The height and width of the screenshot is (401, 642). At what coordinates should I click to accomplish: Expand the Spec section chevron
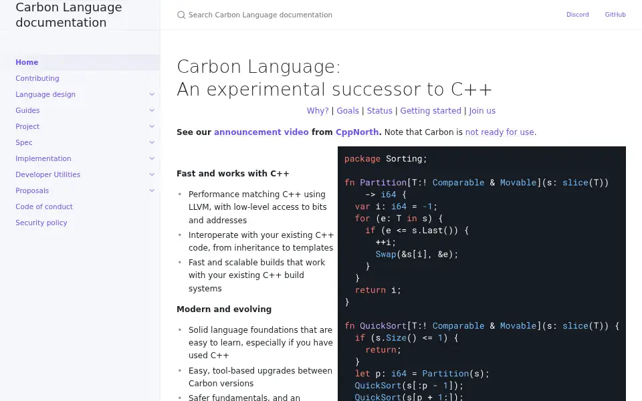pos(152,142)
